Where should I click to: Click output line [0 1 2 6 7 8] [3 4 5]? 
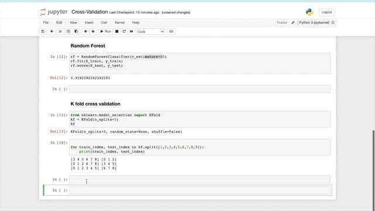coord(94,164)
